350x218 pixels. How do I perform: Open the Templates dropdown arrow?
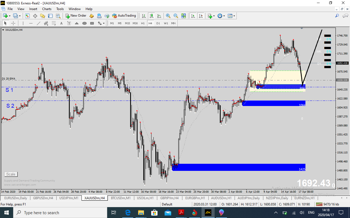click(234, 16)
